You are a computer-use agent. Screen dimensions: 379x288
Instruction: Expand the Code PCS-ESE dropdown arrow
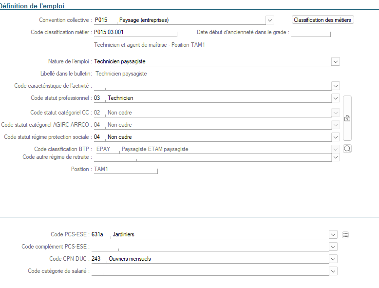(333, 234)
